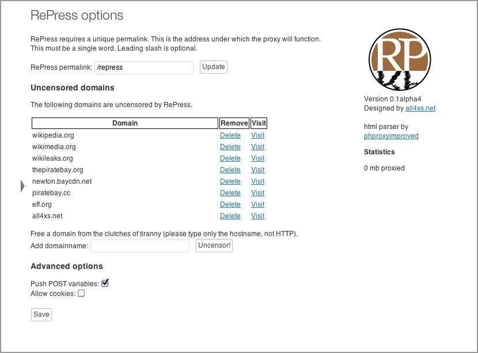Click the Version 0.1alpha4 text
478x353 pixels.
pyautogui.click(x=392, y=99)
